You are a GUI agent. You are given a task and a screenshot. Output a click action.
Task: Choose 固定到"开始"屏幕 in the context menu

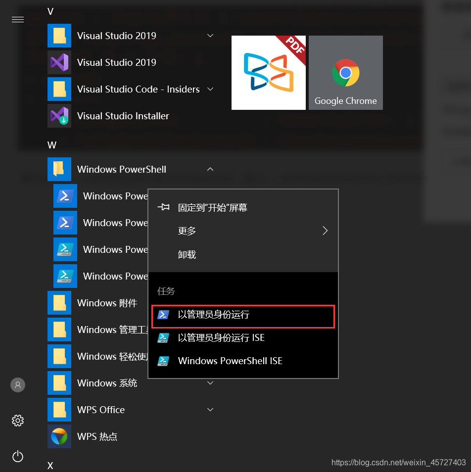pyautogui.click(x=213, y=207)
